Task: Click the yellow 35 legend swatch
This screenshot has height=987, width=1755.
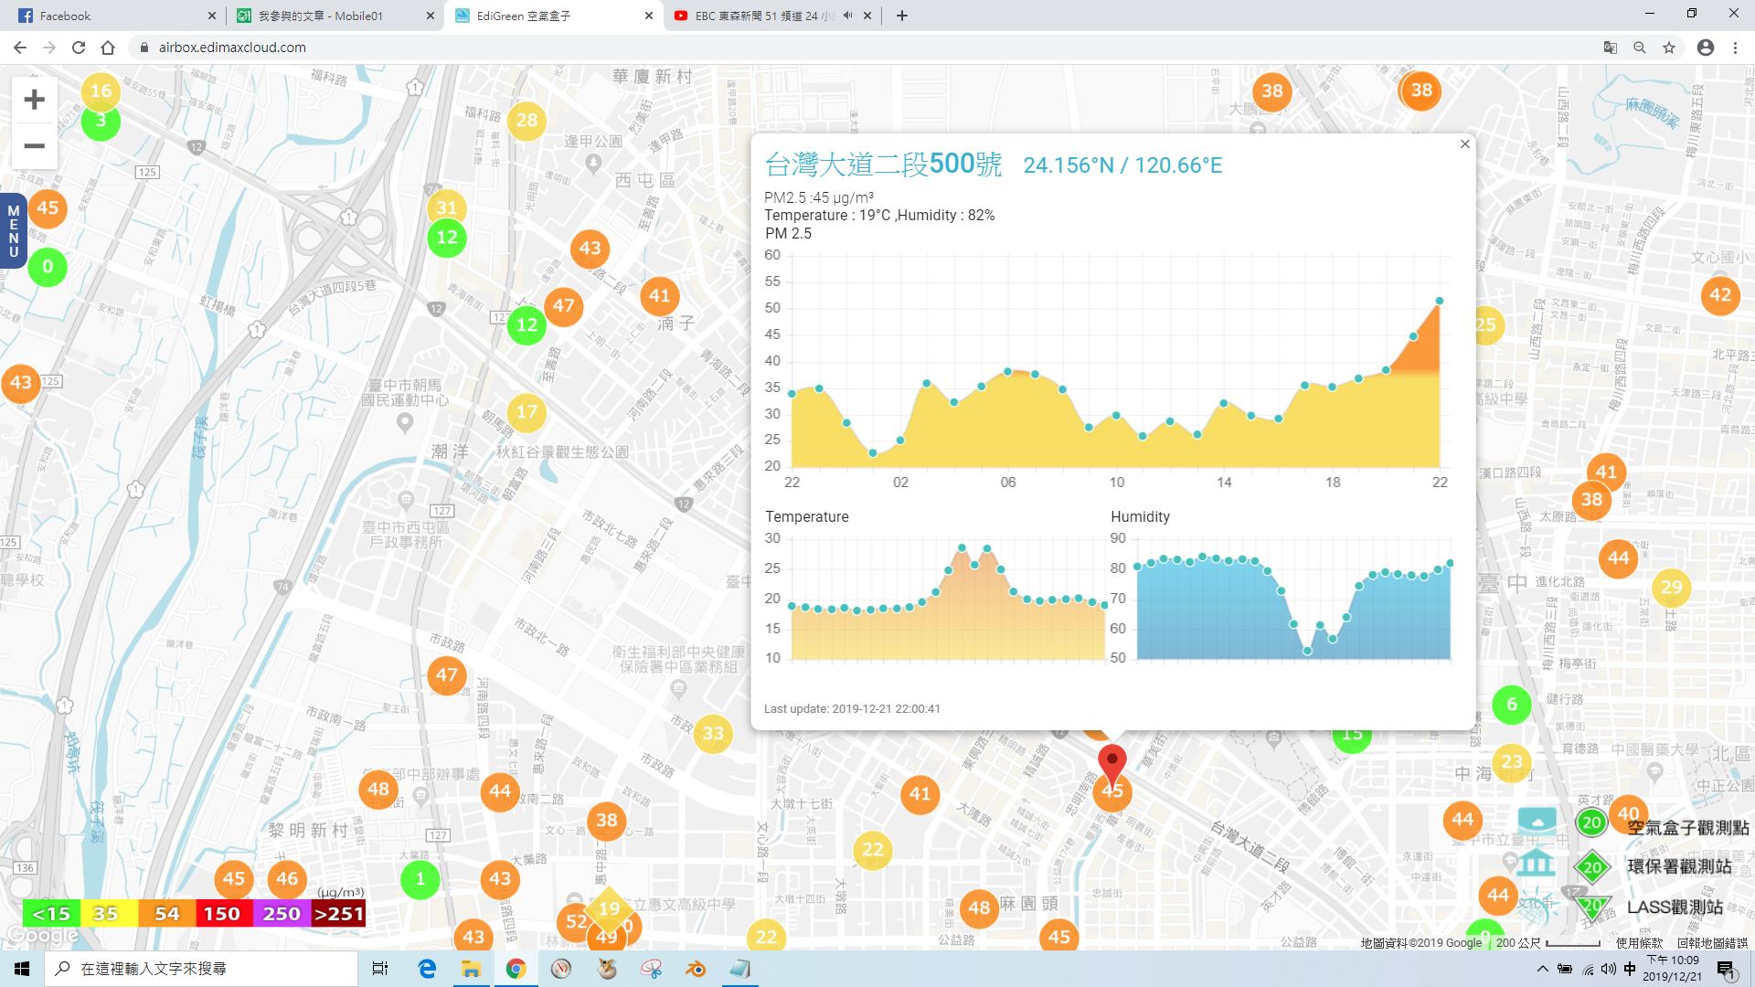Action: pos(108,913)
